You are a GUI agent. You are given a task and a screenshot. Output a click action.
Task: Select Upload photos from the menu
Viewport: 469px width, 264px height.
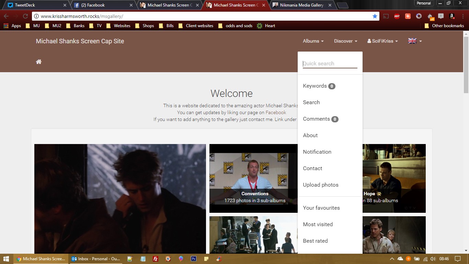pos(320,185)
